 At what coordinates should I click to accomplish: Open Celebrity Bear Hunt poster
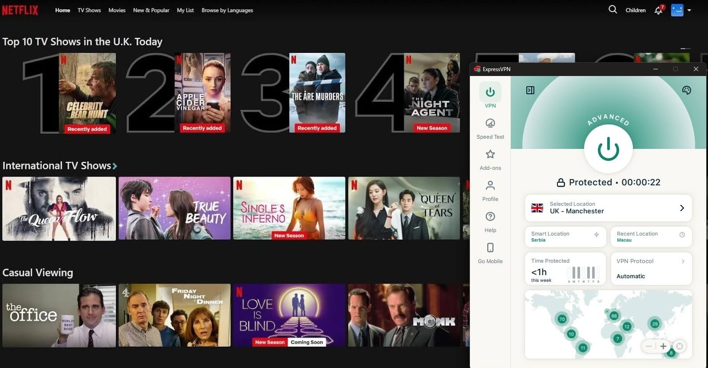pyautogui.click(x=88, y=93)
